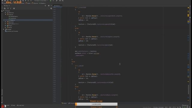192x108 pixels.
Task: Open the Unity tool window tab
Action: click(x=13, y=105)
